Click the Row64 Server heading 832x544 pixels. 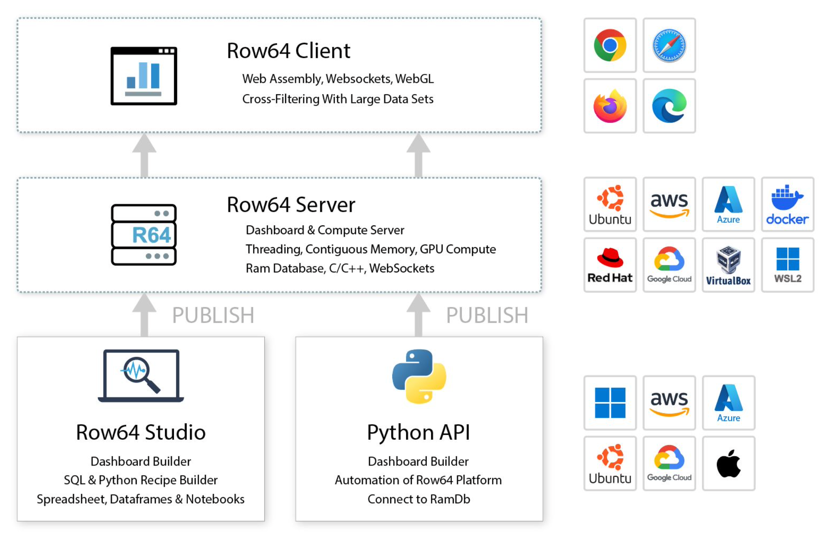tap(291, 205)
